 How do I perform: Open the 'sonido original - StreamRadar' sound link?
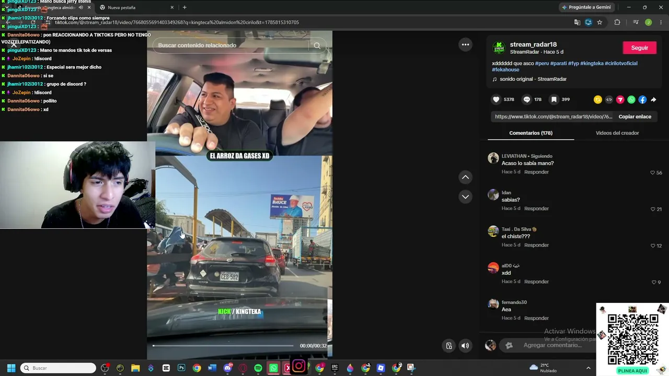pyautogui.click(x=533, y=79)
